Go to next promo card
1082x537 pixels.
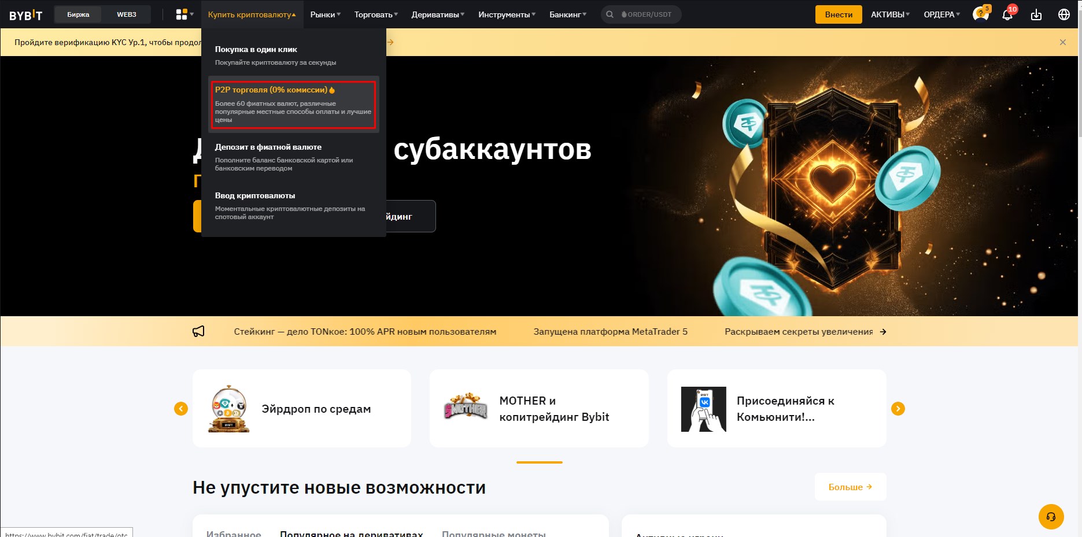(x=898, y=409)
